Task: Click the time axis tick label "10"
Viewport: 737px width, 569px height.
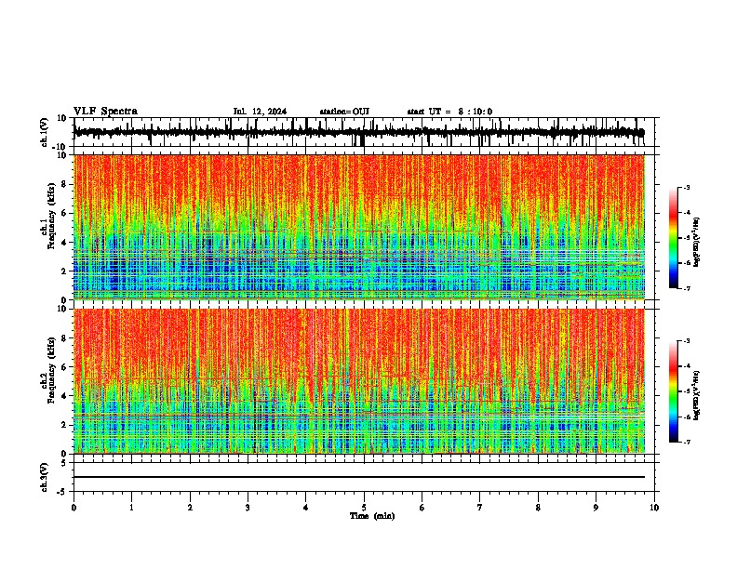Action: 654,508
